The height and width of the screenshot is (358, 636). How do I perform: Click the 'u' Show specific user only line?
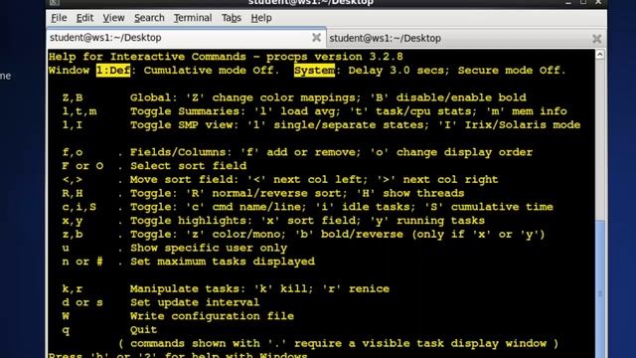[x=175, y=248]
